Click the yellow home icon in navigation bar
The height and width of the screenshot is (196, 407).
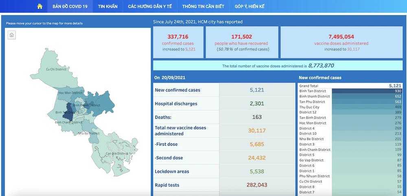point(39,6)
